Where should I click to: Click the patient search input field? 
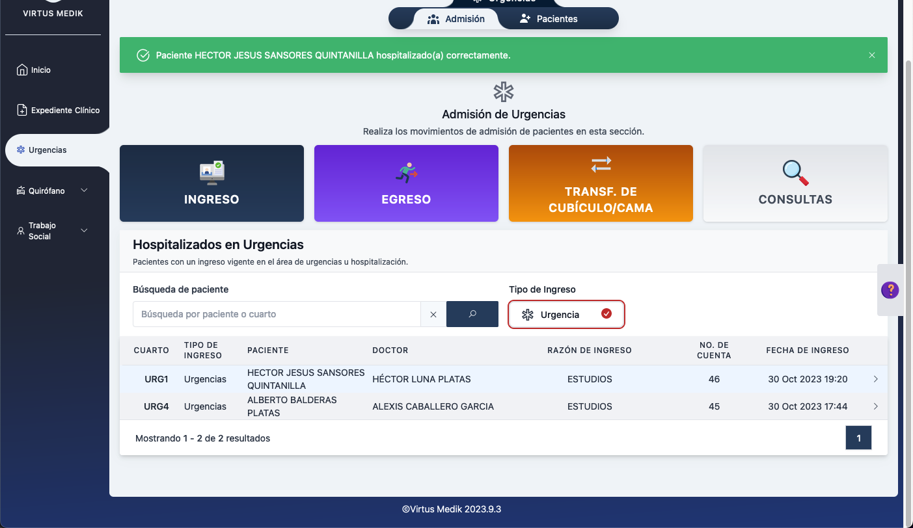277,314
